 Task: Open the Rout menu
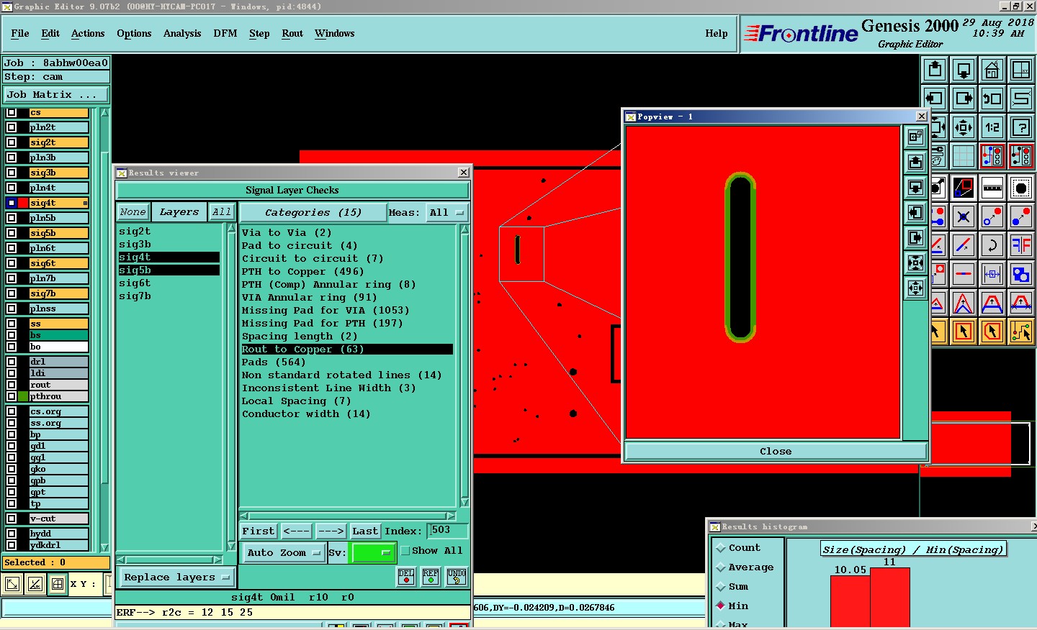tap(292, 34)
